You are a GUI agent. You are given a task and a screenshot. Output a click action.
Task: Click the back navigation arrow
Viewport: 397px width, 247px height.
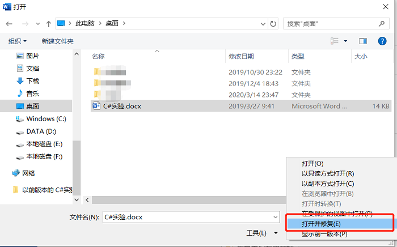pyautogui.click(x=9, y=24)
